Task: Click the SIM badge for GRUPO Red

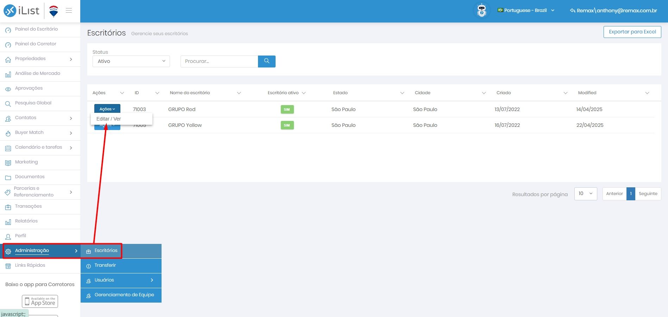Action: point(287,109)
